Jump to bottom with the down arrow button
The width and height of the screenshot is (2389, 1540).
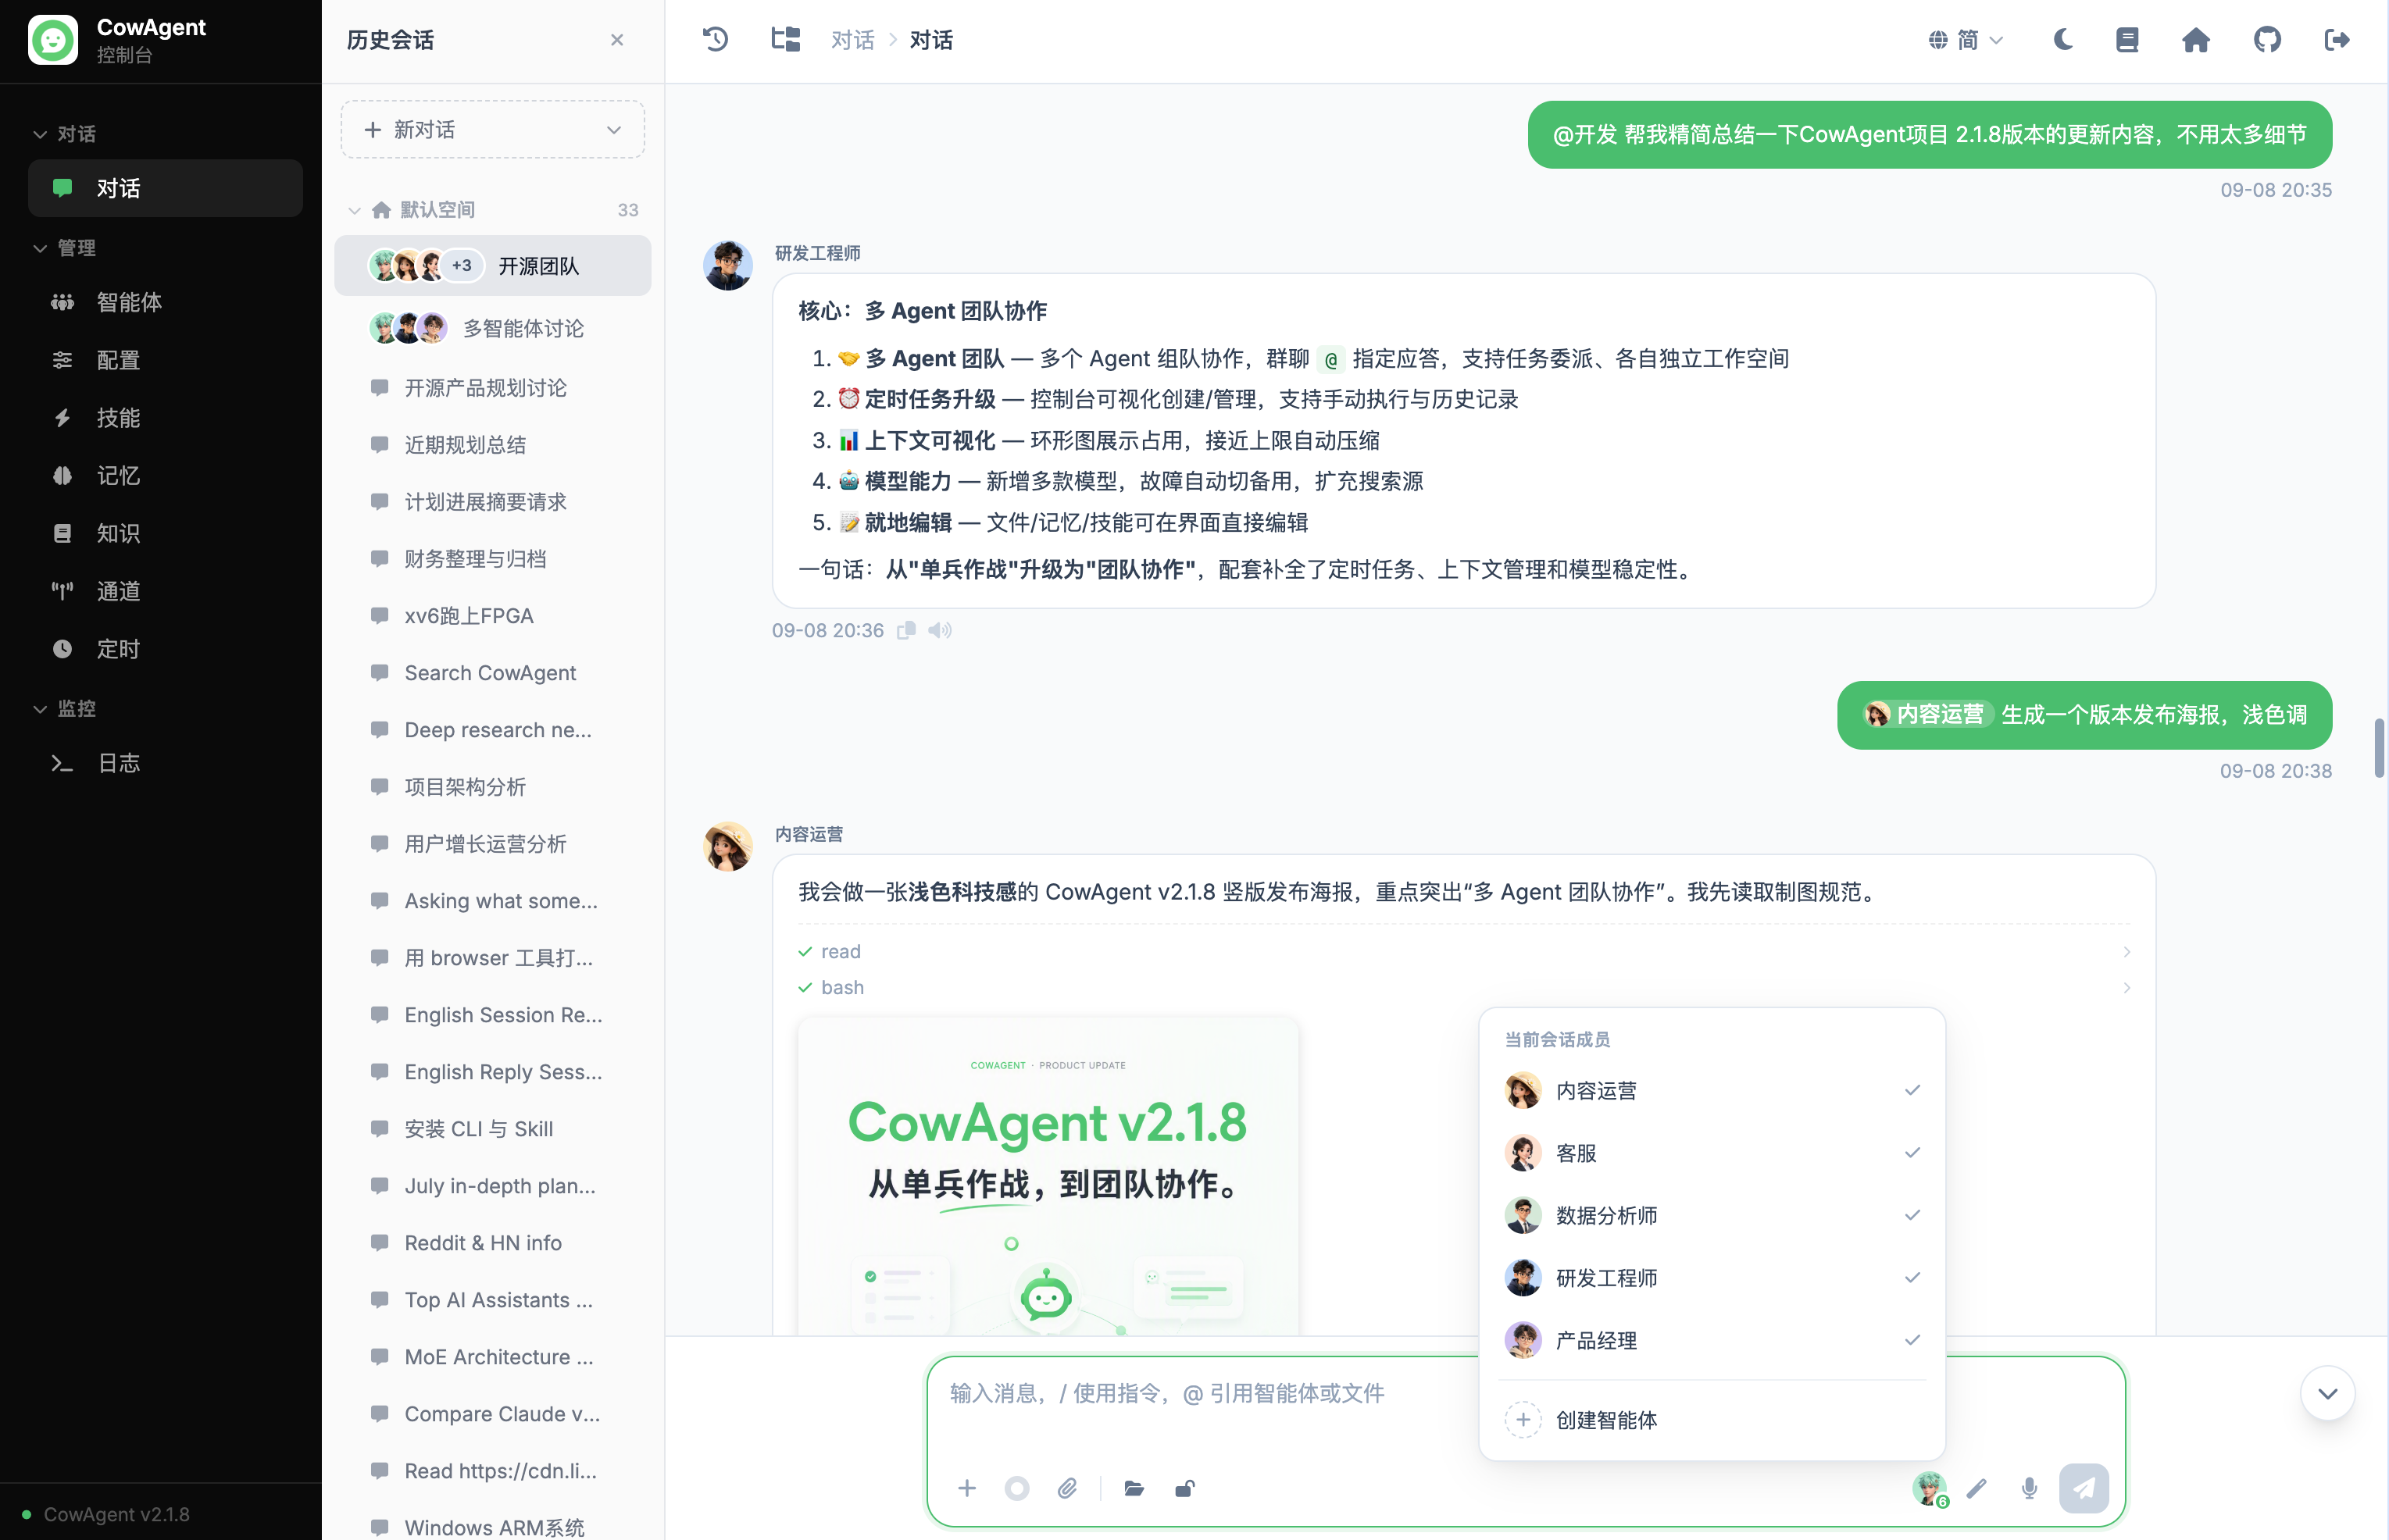pyautogui.click(x=2327, y=1394)
